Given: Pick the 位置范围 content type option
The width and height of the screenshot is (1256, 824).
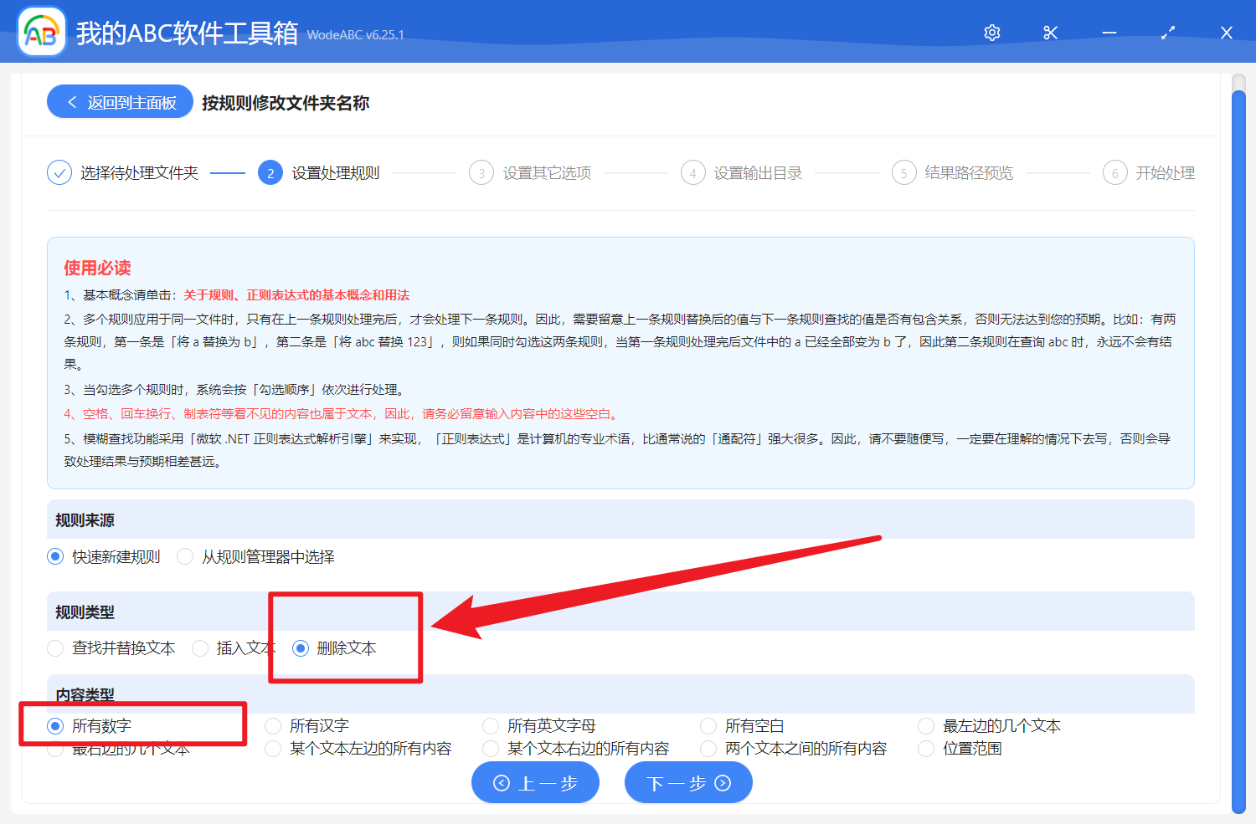Looking at the screenshot, I should click(927, 749).
